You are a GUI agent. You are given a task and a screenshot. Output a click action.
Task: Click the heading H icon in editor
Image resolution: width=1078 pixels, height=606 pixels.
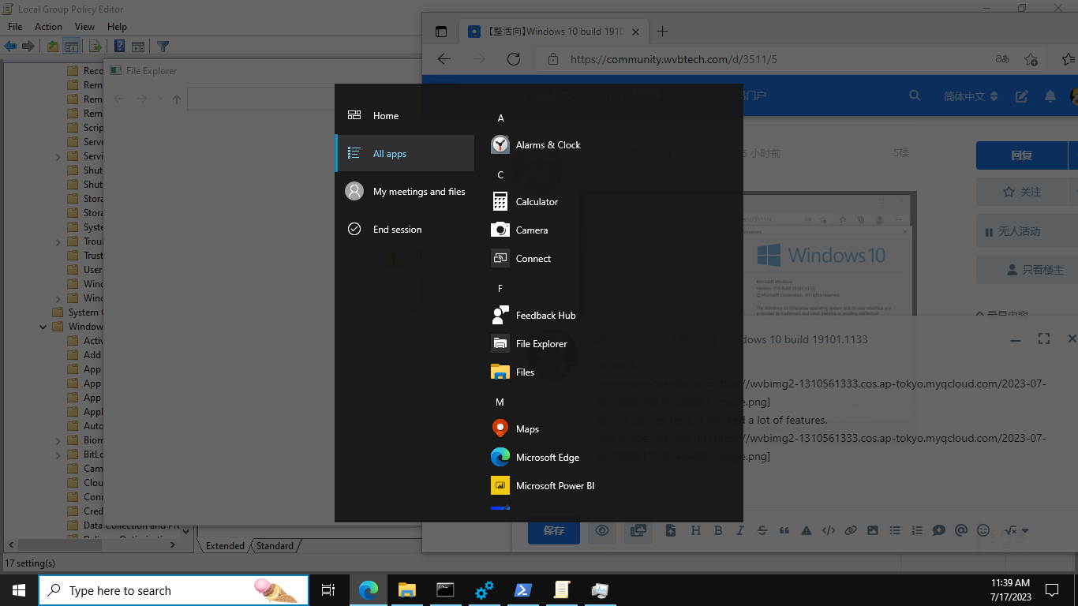pos(696,530)
